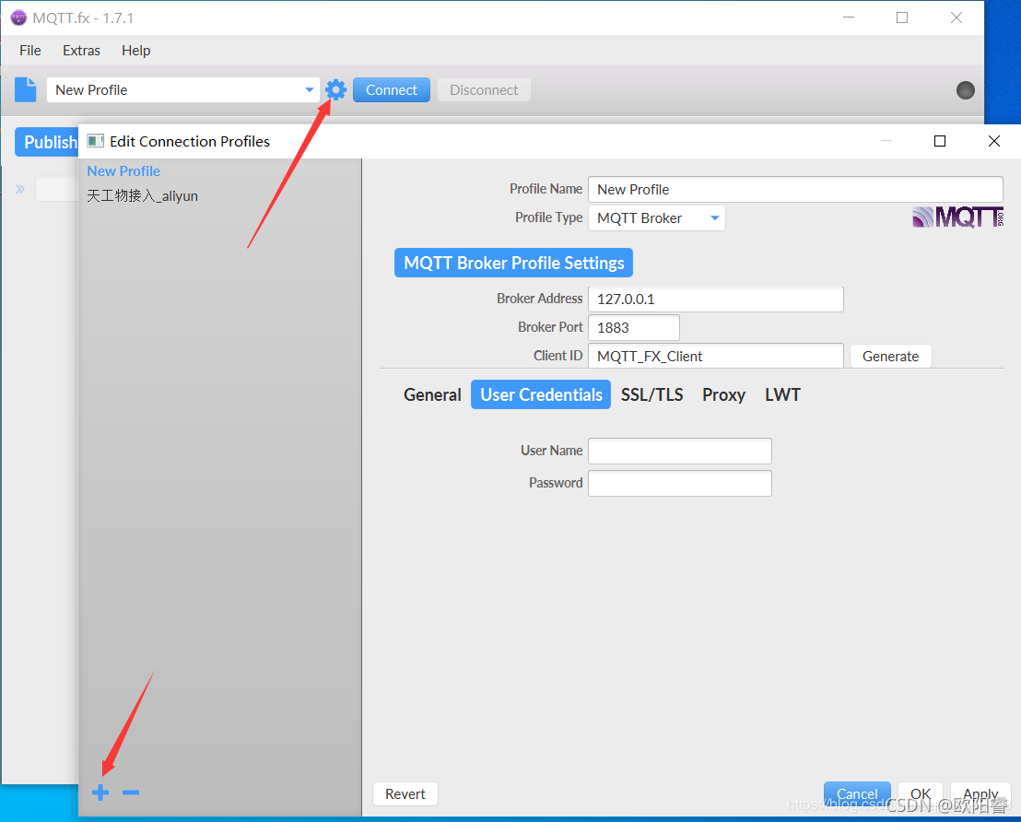This screenshot has width=1021, height=822.
Task: Select the User Credentials tab
Action: [541, 394]
